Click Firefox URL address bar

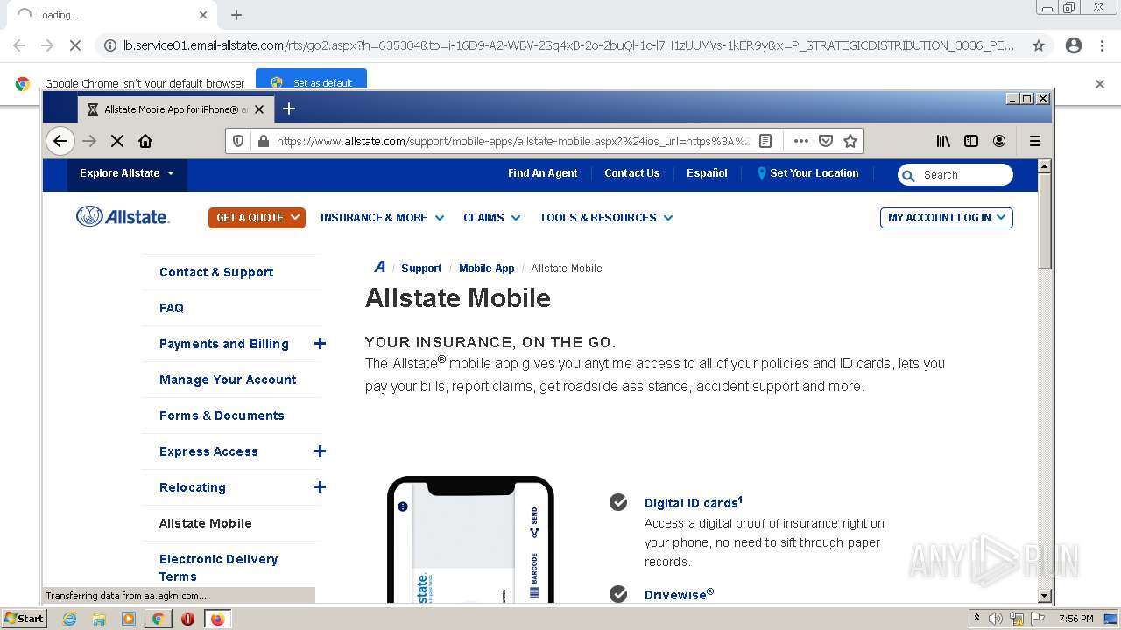512,141
